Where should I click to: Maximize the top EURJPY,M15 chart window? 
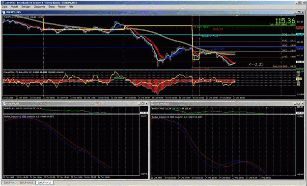(x=299, y=12)
